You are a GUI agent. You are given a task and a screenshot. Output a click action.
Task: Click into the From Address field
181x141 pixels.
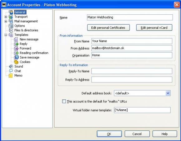pyautogui.click(x=132, y=48)
